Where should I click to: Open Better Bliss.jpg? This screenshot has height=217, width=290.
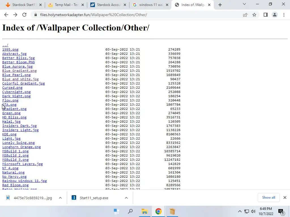coord(18,58)
